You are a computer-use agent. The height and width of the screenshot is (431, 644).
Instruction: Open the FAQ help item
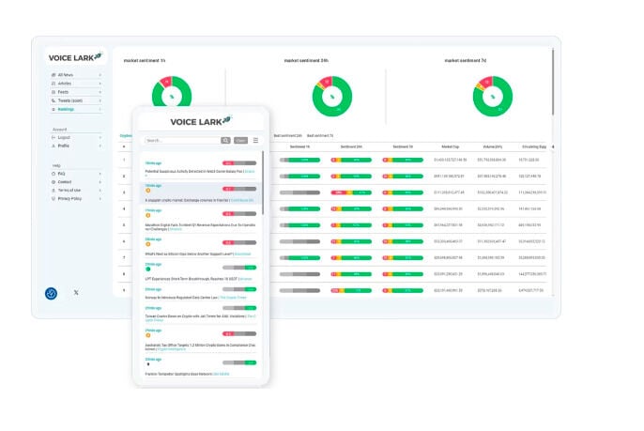(x=62, y=173)
